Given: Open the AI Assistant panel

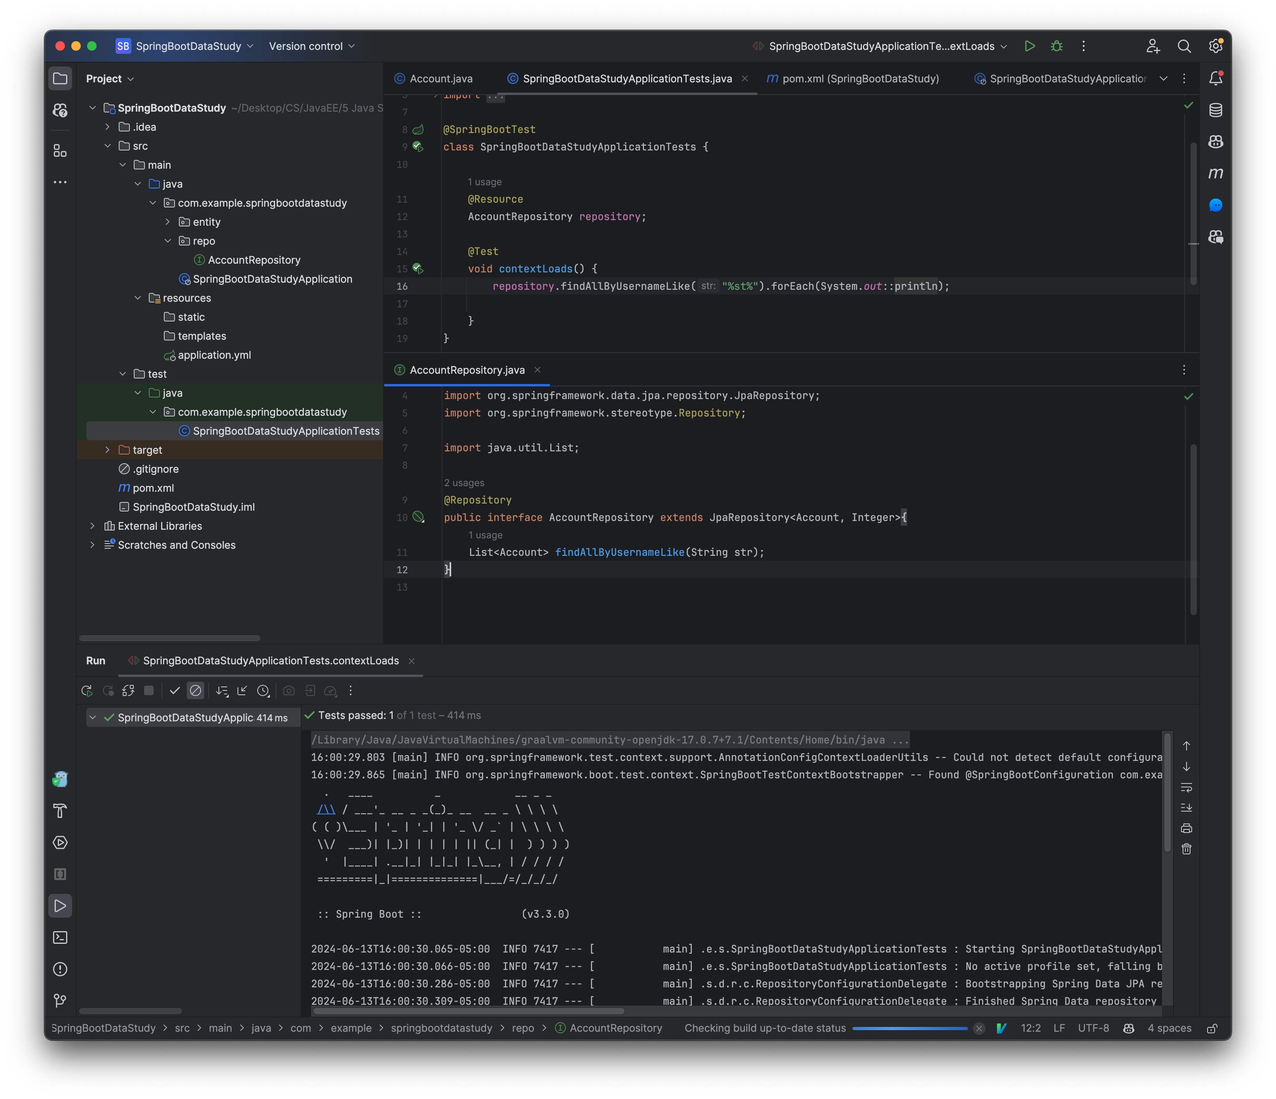Looking at the screenshot, I should coord(1216,205).
